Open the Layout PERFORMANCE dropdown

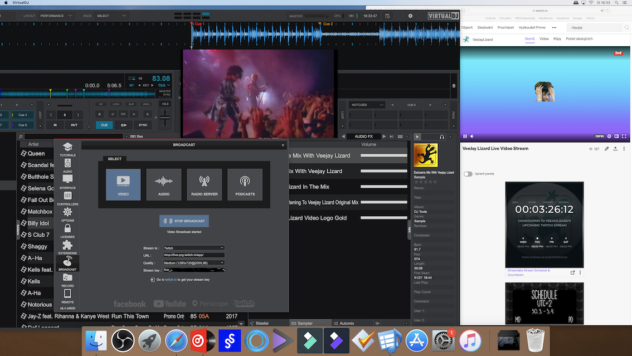click(x=56, y=16)
